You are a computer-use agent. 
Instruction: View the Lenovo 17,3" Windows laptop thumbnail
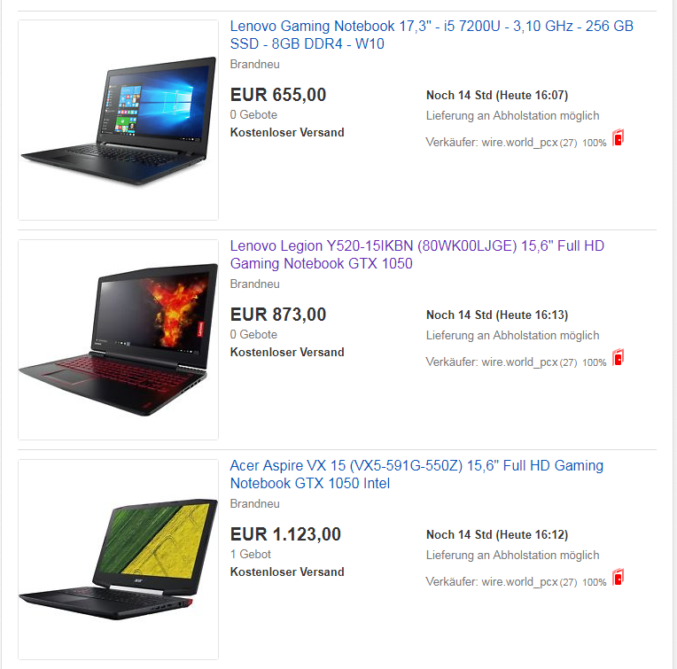(x=119, y=120)
